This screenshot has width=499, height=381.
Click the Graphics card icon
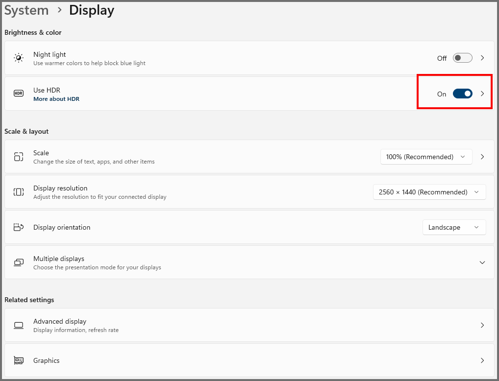coord(19,360)
